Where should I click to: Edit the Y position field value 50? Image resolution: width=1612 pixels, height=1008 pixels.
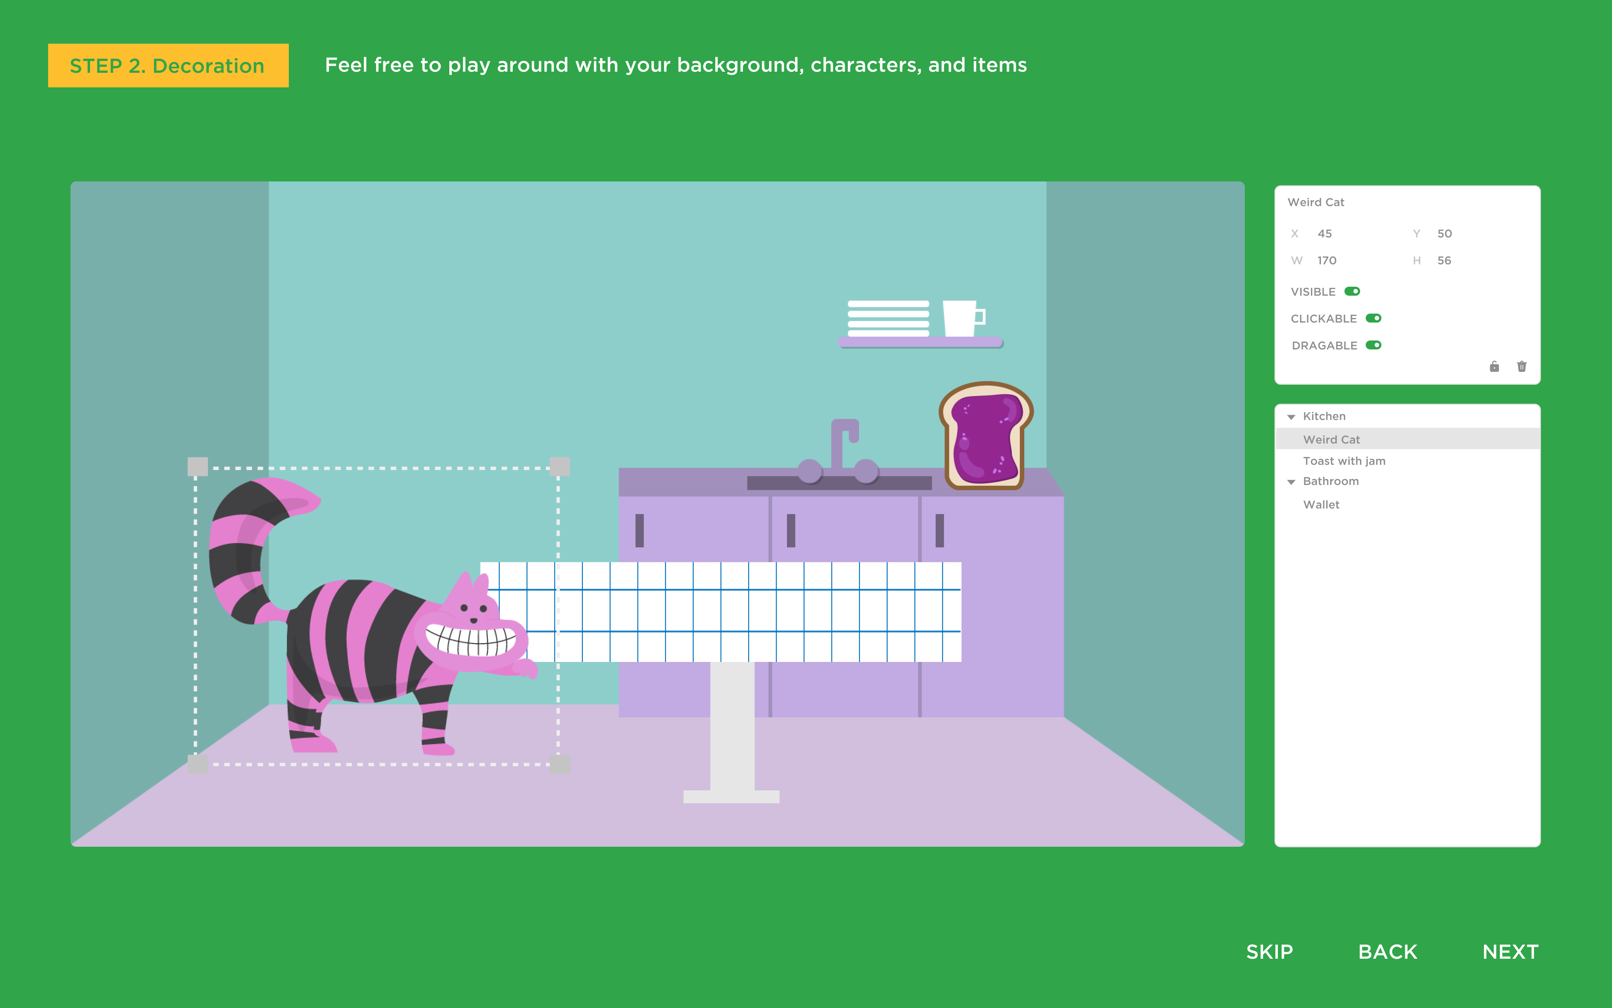point(1444,233)
